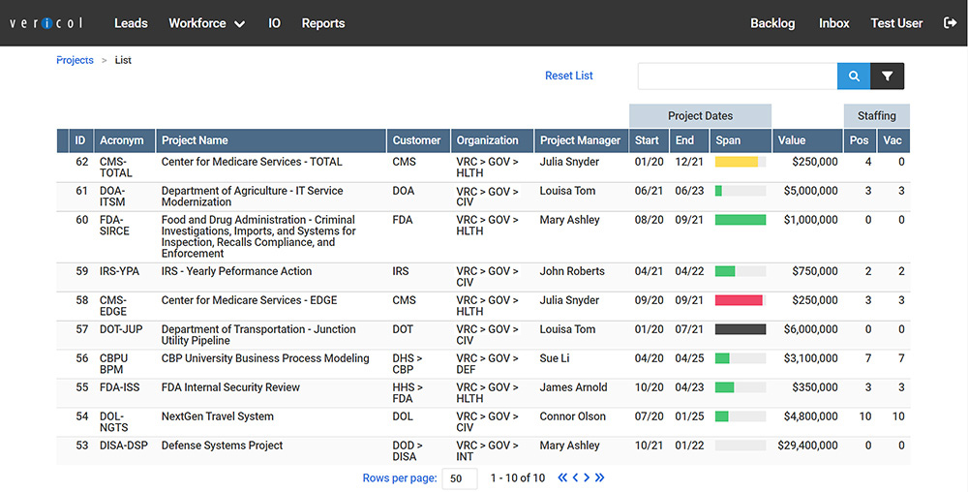This screenshot has width=968, height=492.
Task: Open the Backlog page
Action: pyautogui.click(x=772, y=23)
